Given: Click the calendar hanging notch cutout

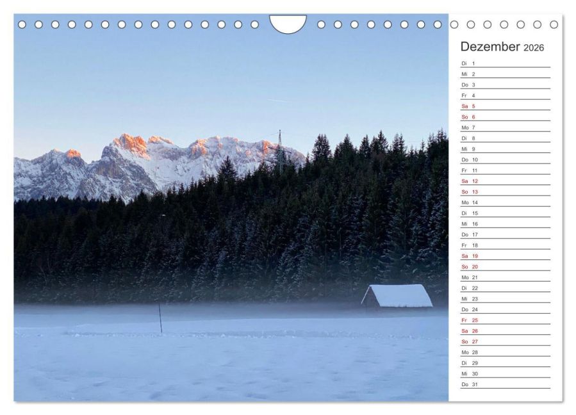Looking at the screenshot, I should tap(288, 23).
